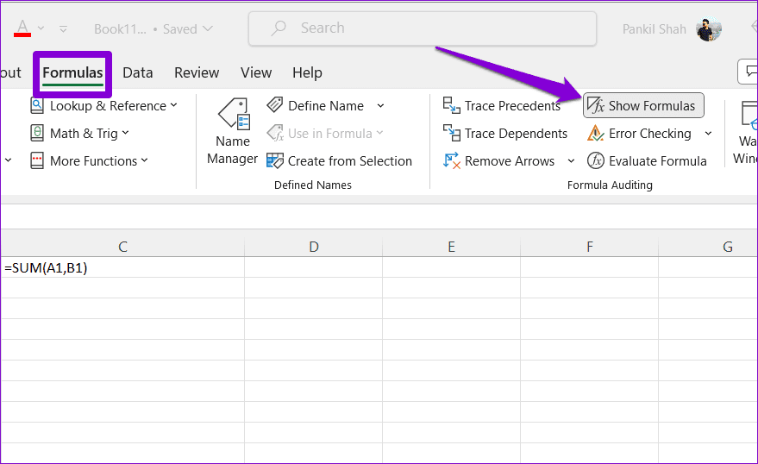Image resolution: width=758 pixels, height=464 pixels.
Task: Expand the Define Name dropdown arrow
Action: 380,106
